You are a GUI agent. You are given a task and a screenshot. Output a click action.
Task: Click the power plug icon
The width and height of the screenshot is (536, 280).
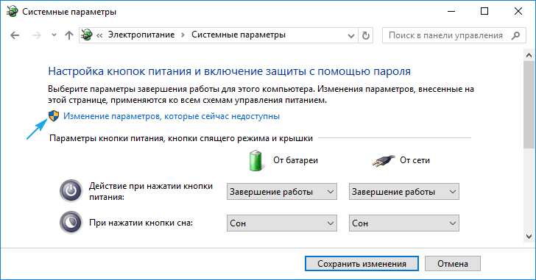383,160
